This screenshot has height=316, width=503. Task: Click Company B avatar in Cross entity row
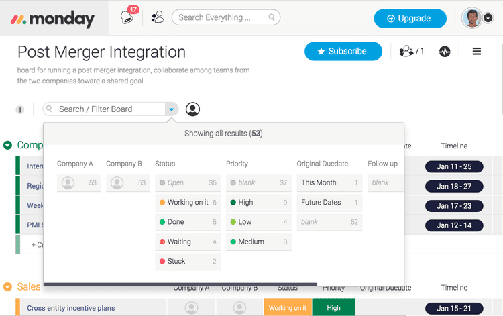(x=239, y=308)
